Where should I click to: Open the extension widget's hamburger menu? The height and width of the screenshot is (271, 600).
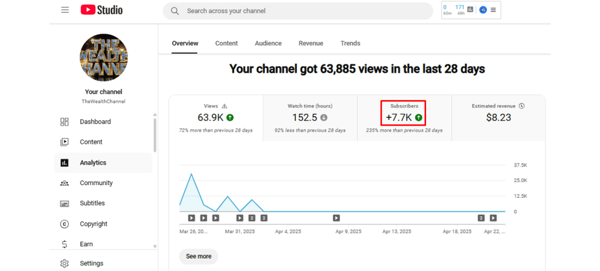(x=493, y=10)
